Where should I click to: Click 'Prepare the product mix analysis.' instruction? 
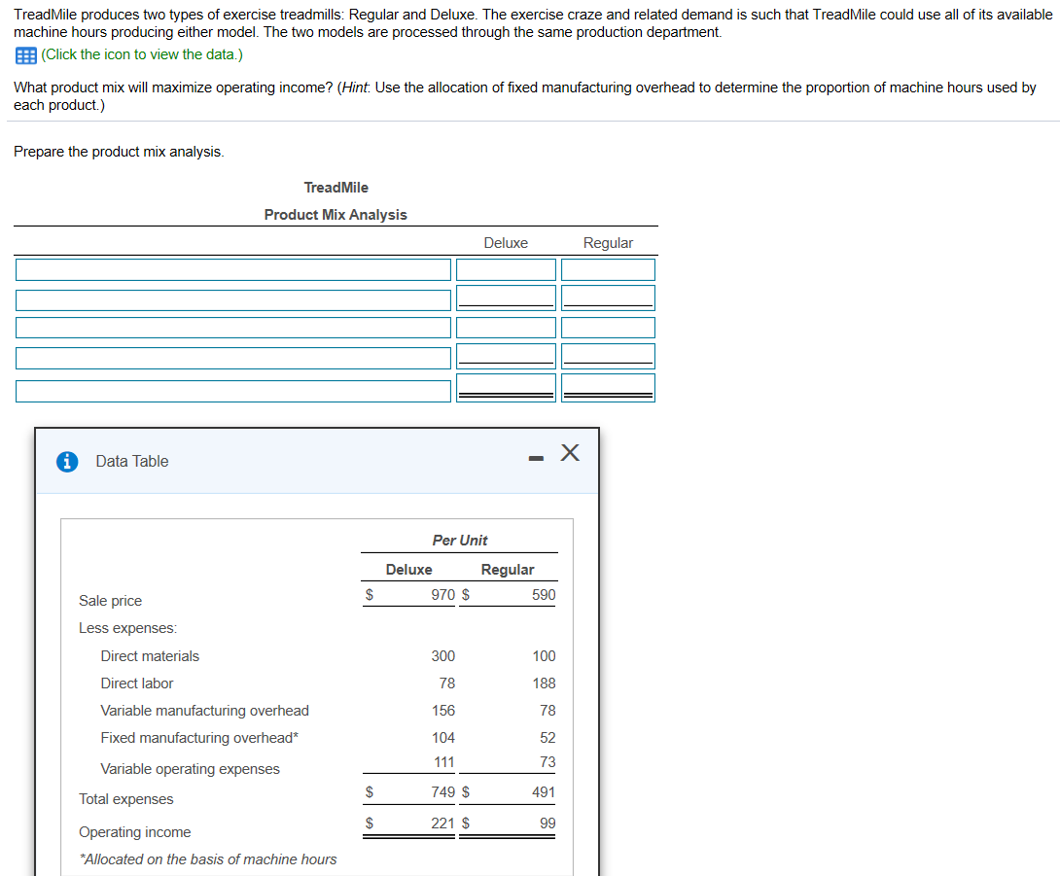click(x=119, y=152)
